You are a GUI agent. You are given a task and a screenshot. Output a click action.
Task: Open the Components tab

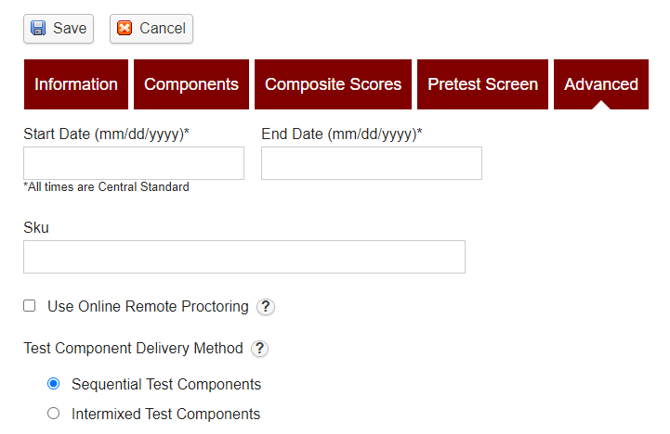tap(191, 84)
